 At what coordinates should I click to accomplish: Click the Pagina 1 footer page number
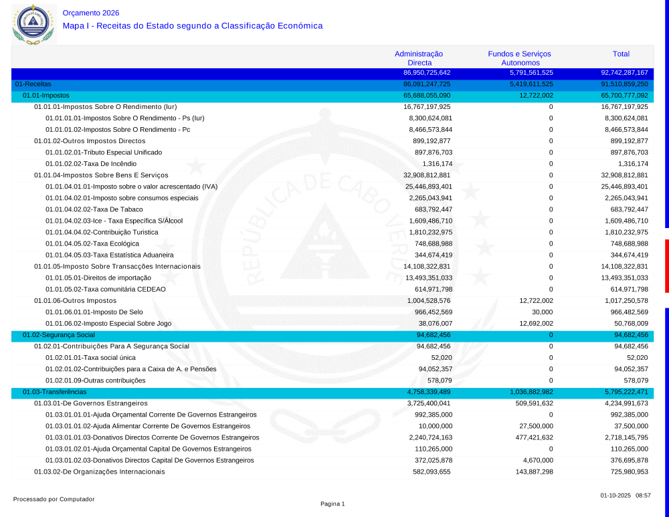[x=332, y=504]
